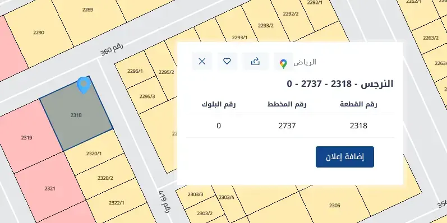
Task: Select parcel 2320/2 on the map
Action: tap(105, 178)
